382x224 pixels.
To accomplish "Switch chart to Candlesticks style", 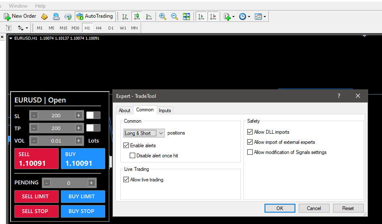I will tap(137, 16).
